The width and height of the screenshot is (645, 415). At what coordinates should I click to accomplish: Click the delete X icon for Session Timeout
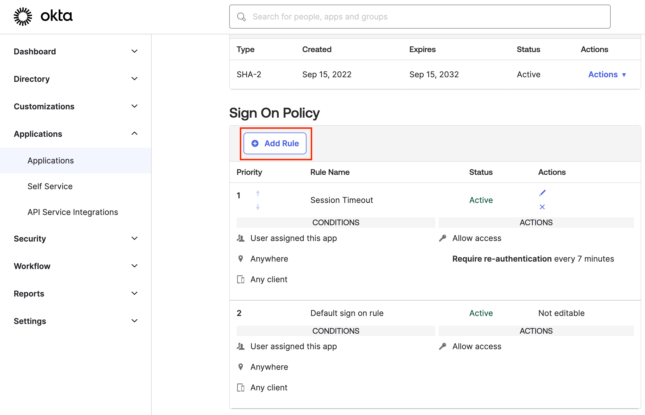click(543, 207)
